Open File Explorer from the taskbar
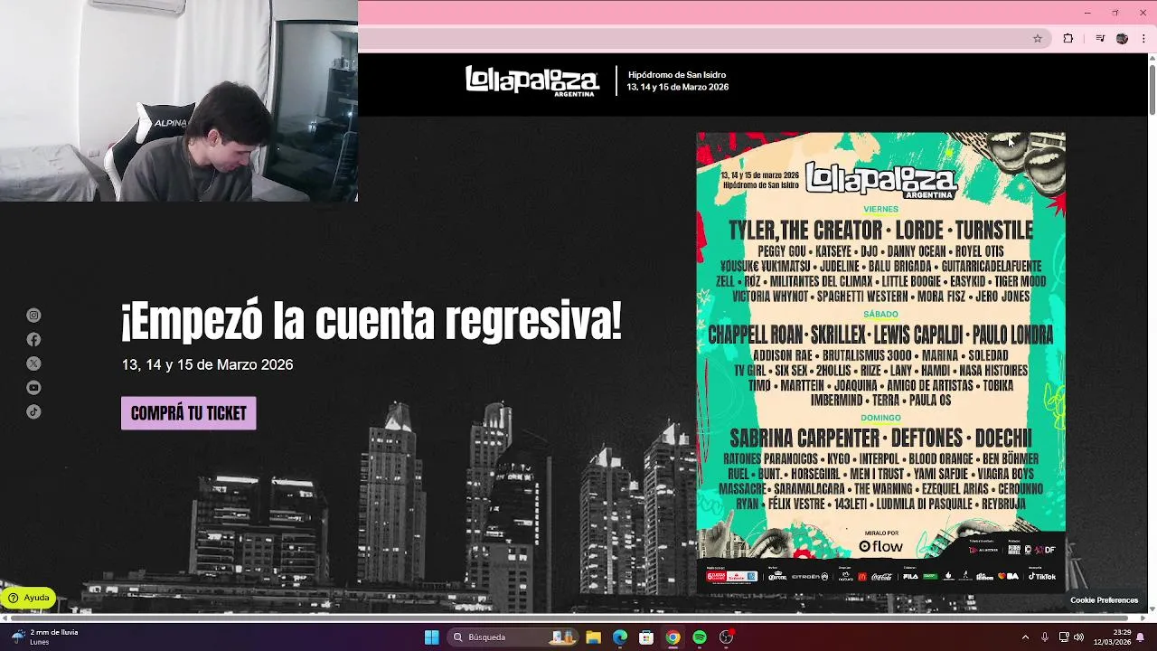Screen dimensions: 1157x651 (x=594, y=637)
